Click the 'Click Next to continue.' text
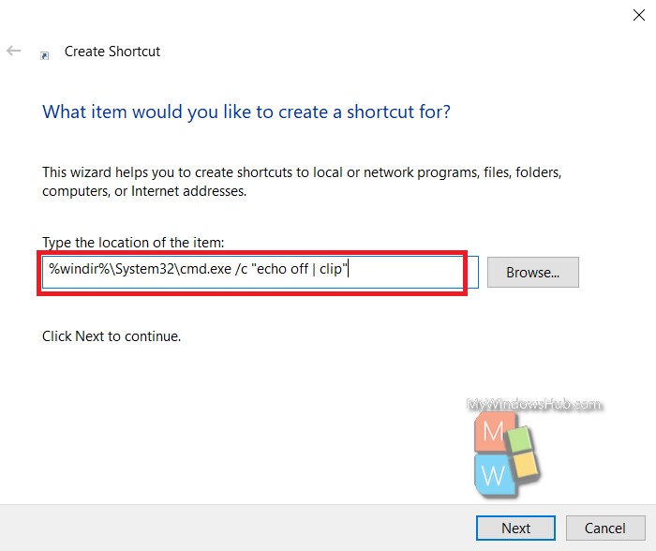Screen dimensions: 656x551 tap(112, 336)
